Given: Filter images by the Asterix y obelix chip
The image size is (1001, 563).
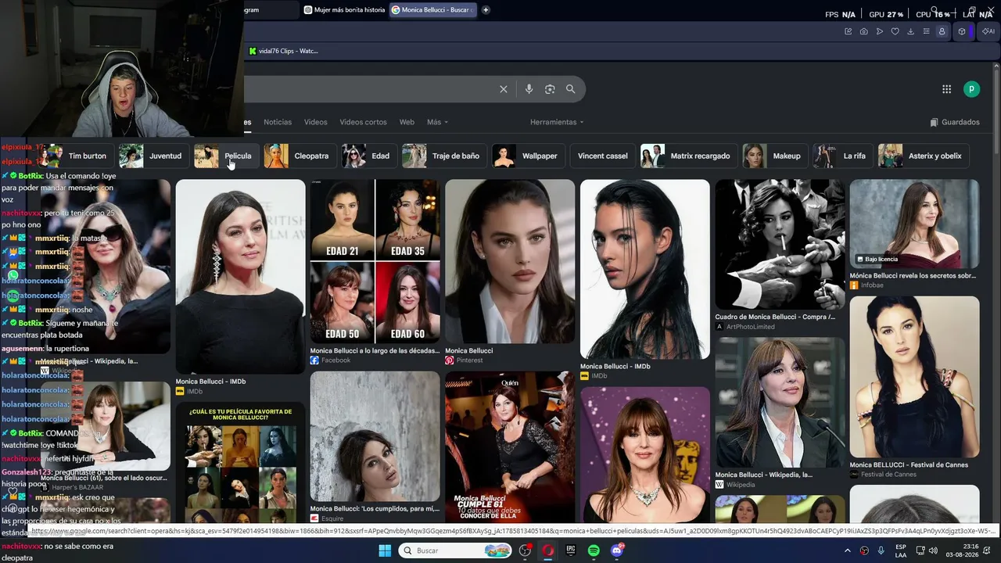Looking at the screenshot, I should tap(924, 156).
